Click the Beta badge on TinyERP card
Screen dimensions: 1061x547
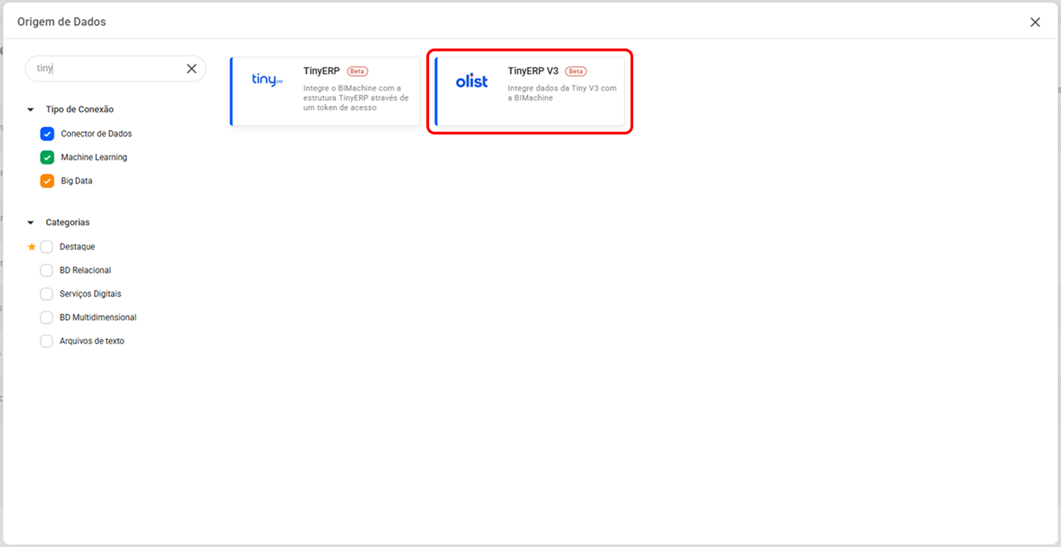click(357, 71)
